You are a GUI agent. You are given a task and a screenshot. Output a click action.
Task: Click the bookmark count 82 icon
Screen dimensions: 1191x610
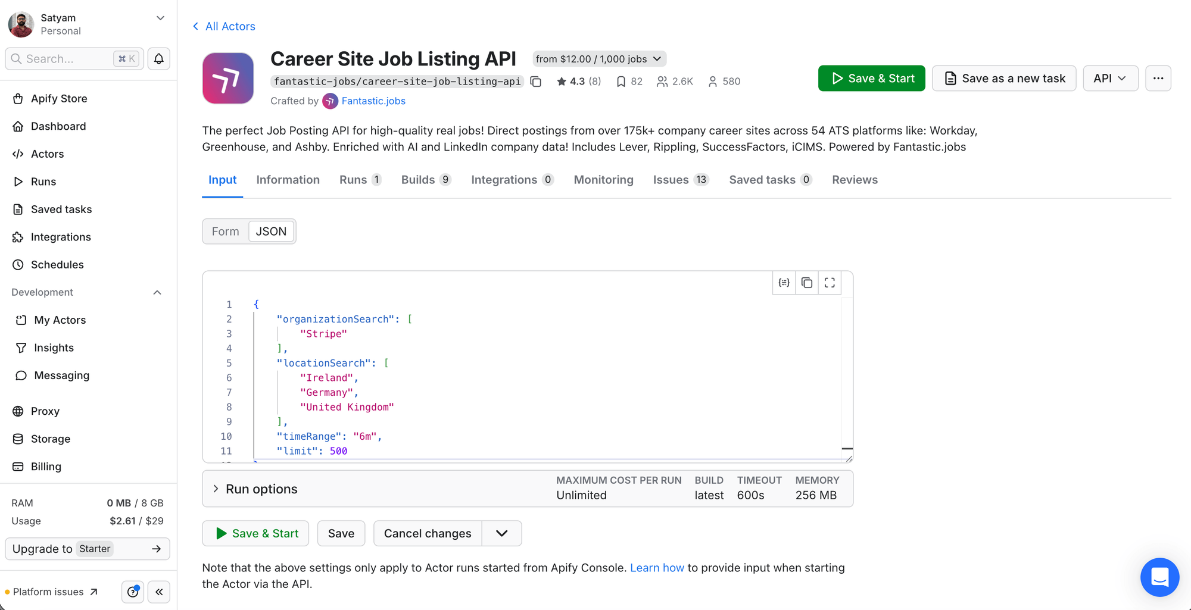[621, 82]
